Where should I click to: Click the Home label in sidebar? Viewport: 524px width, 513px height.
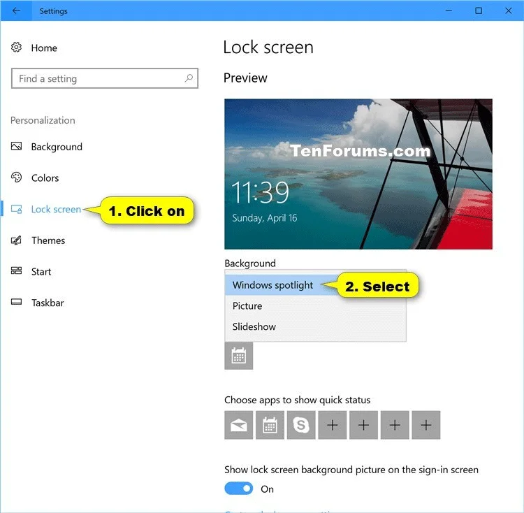click(44, 48)
